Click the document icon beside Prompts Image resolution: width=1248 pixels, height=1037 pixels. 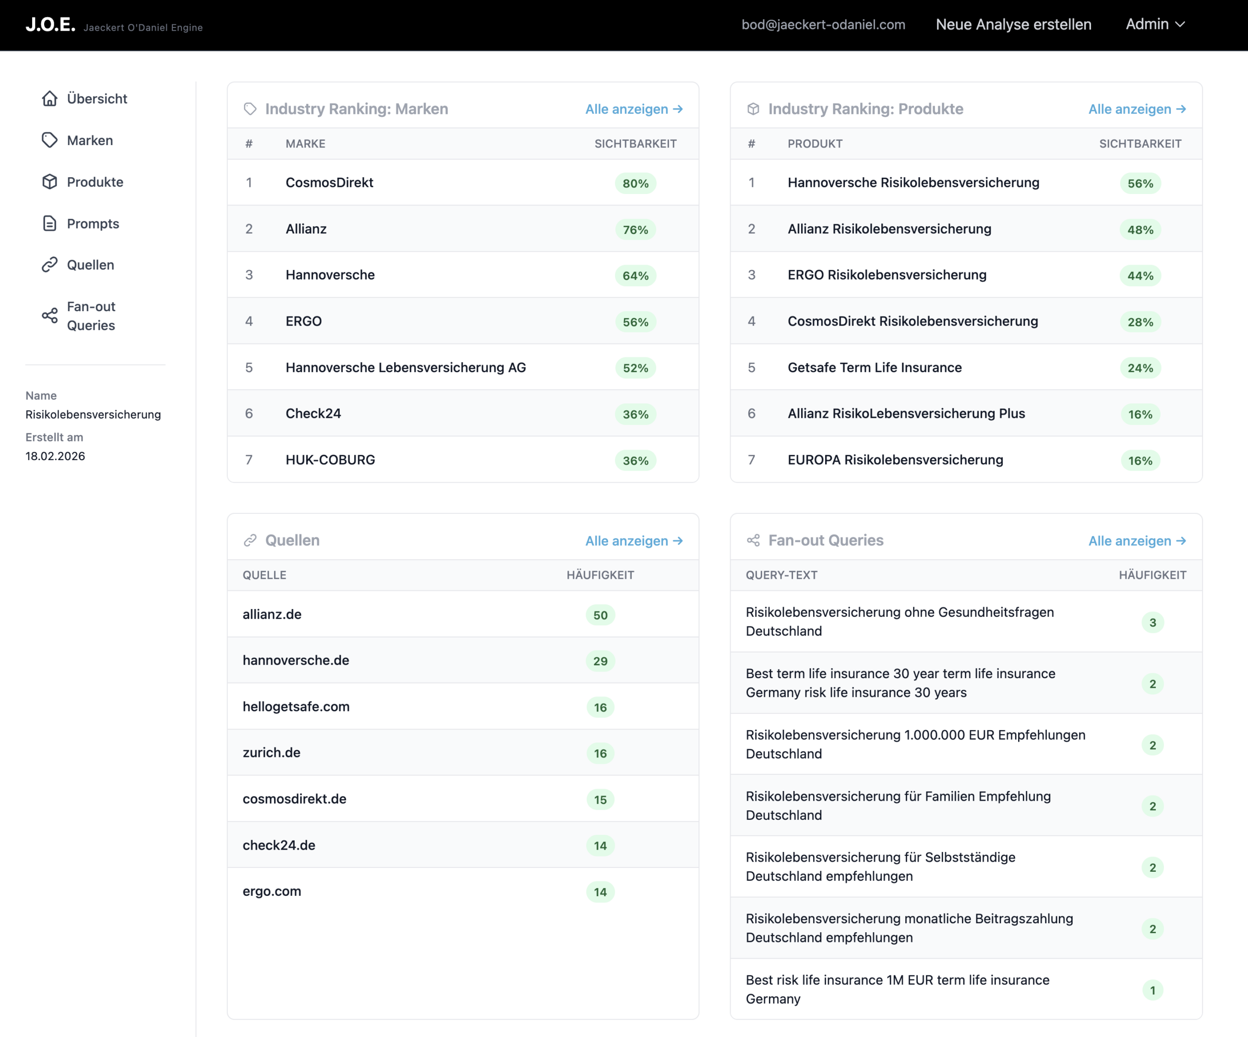tap(50, 223)
